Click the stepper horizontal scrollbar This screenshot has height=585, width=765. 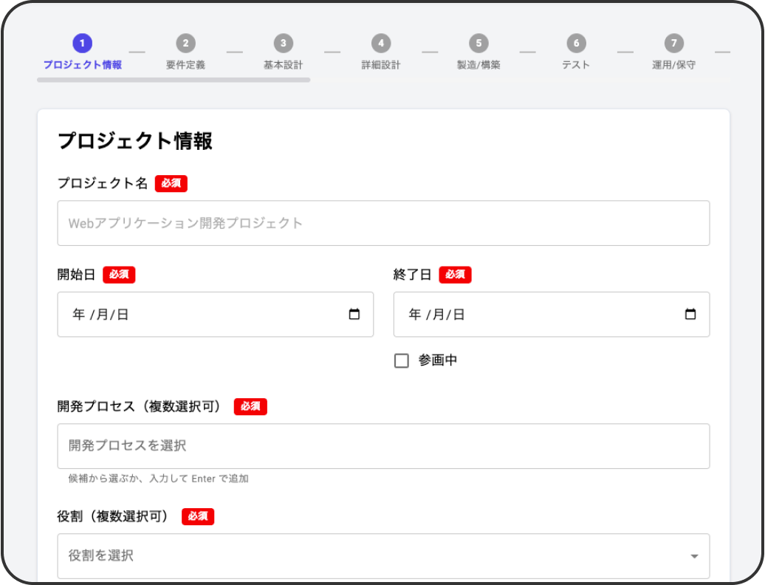click(174, 80)
